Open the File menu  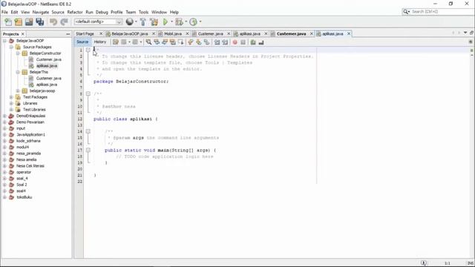coord(4,12)
